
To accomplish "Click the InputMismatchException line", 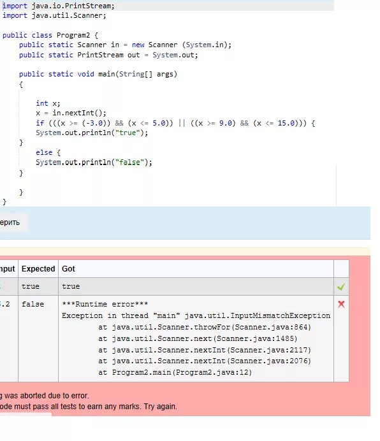I will (x=196, y=315).
